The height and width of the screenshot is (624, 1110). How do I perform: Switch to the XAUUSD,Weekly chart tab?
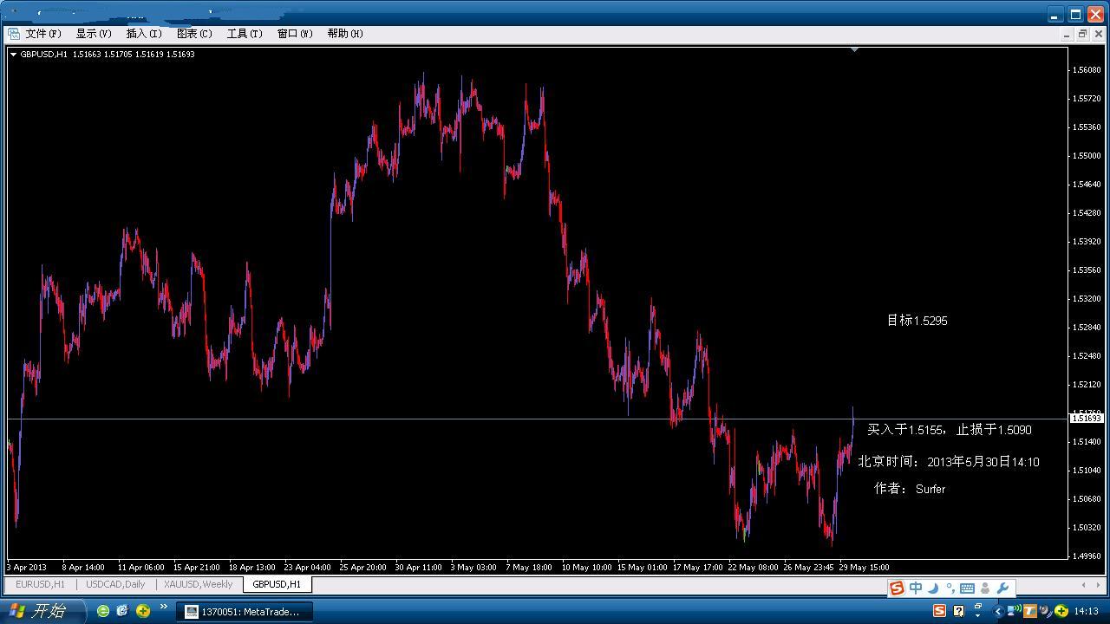[x=198, y=585]
